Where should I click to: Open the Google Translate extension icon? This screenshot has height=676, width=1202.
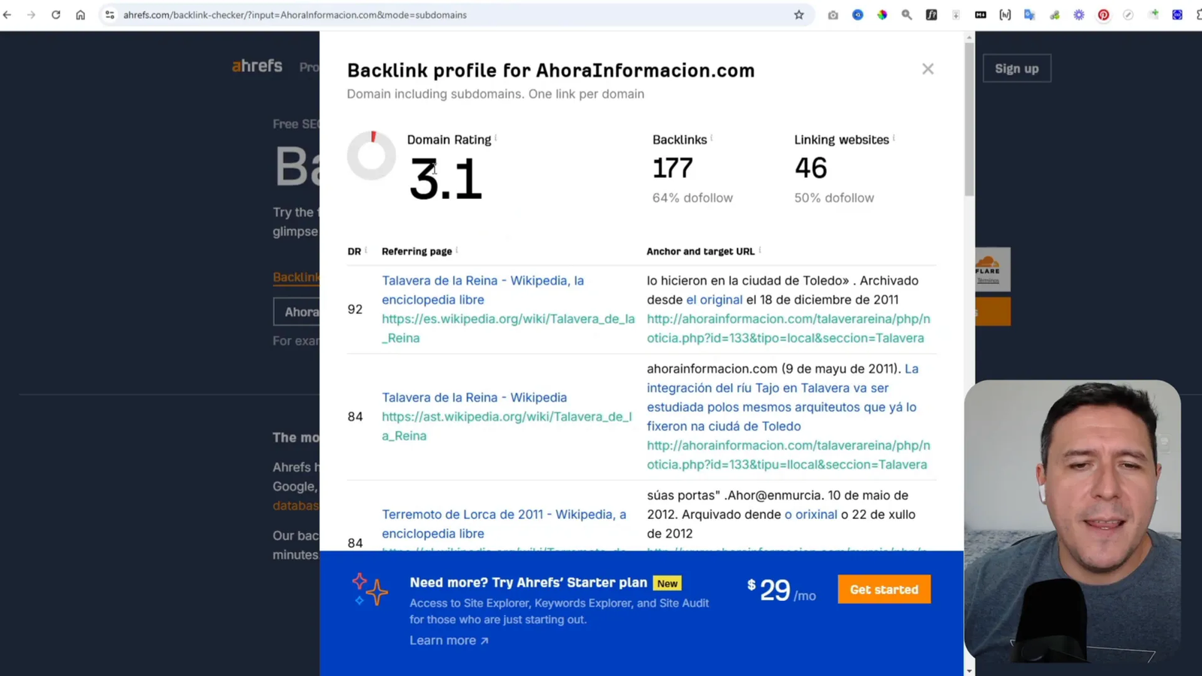coord(1031,14)
